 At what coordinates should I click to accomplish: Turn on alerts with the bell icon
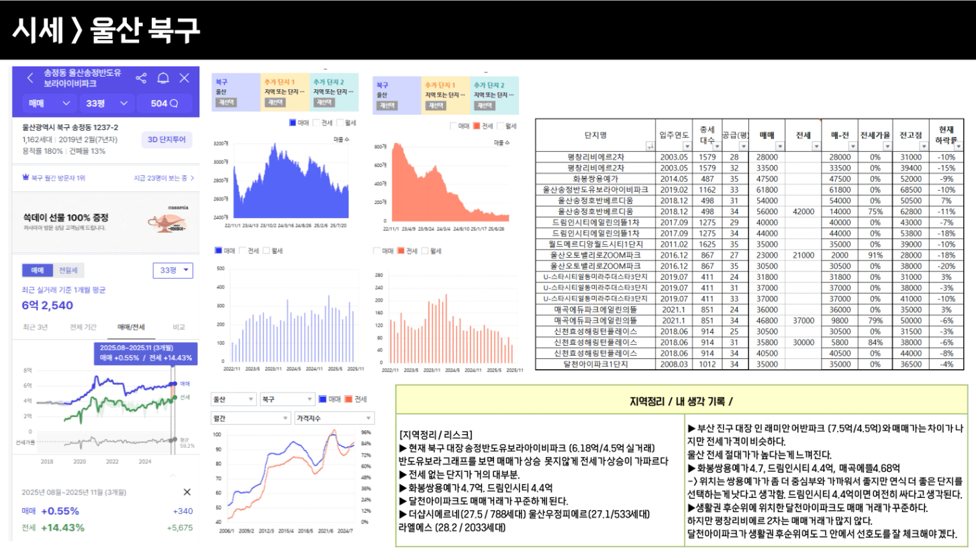click(x=163, y=78)
